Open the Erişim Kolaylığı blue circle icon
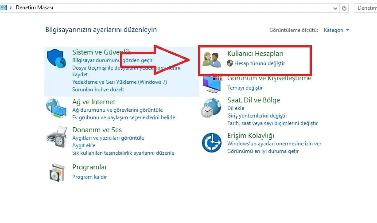This screenshot has width=377, height=223. coord(212,143)
